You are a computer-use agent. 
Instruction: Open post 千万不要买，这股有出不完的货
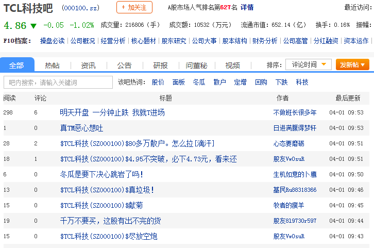click(110, 221)
